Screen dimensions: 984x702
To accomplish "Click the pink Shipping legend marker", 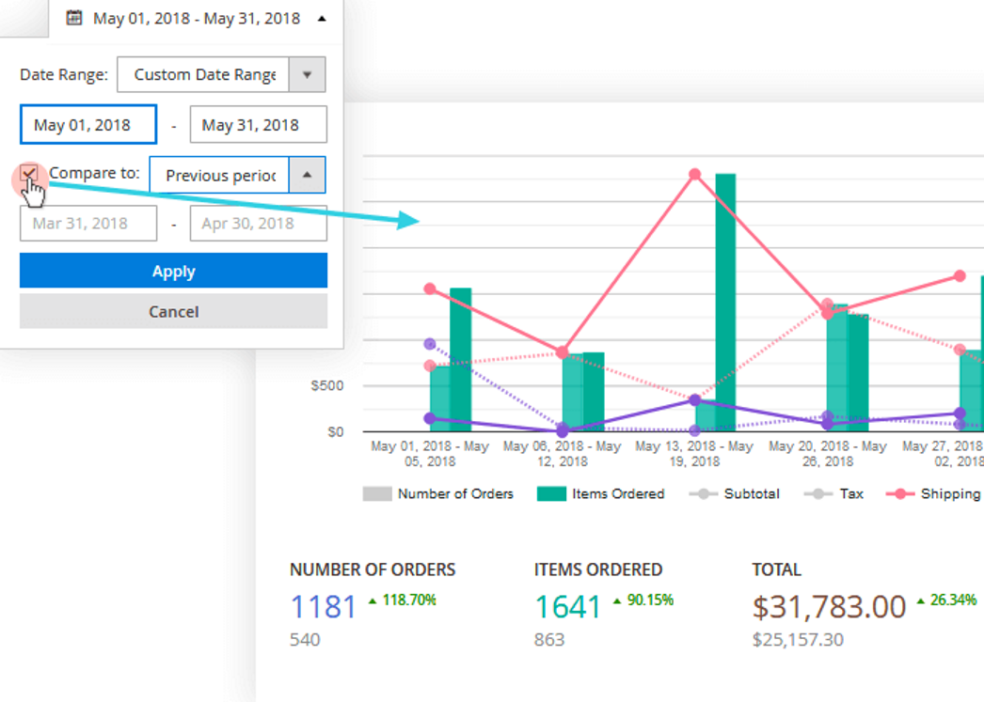I will pyautogui.click(x=900, y=493).
